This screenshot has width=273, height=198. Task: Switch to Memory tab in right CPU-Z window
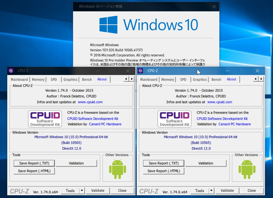pyautogui.click(x=167, y=80)
